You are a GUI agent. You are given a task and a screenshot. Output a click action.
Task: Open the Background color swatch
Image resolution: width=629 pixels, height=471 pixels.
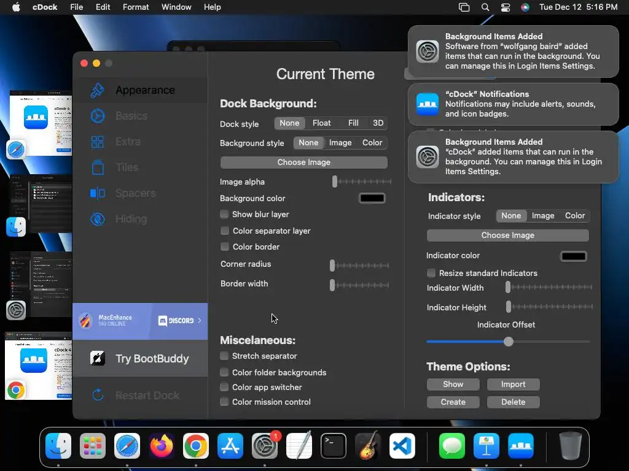(372, 198)
